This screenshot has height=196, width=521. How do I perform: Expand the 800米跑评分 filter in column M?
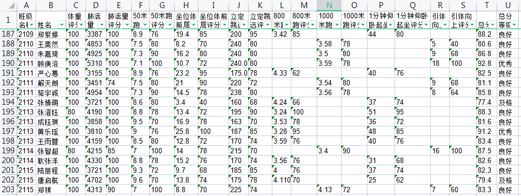coord(313,25)
